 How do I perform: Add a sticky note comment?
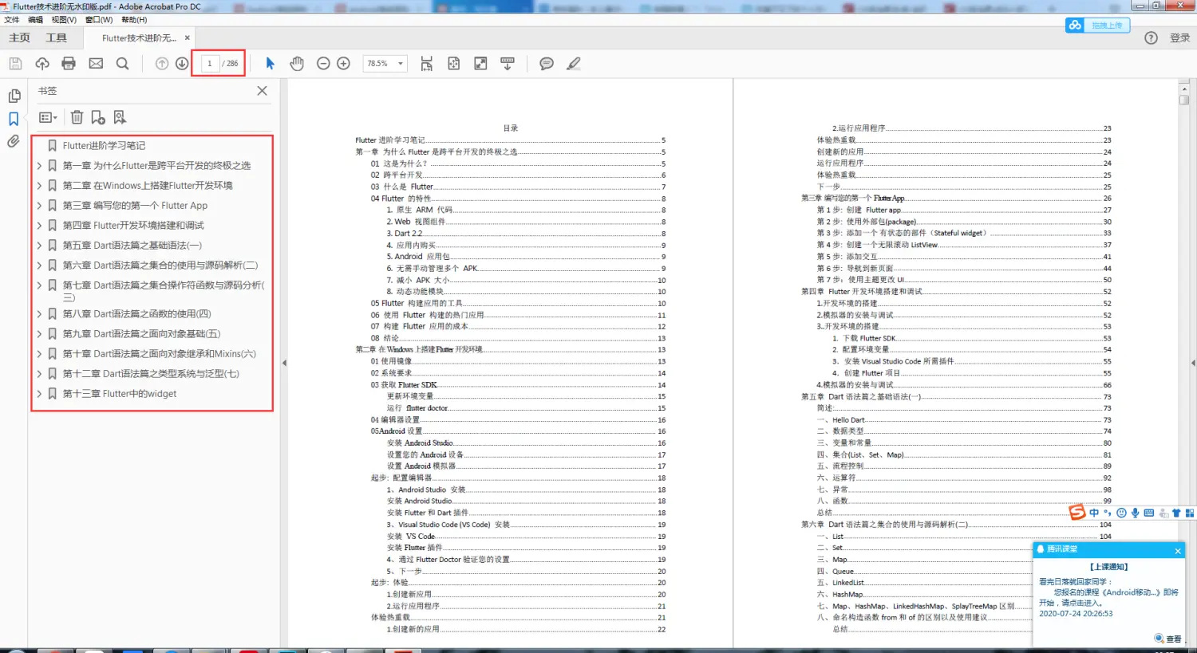547,64
